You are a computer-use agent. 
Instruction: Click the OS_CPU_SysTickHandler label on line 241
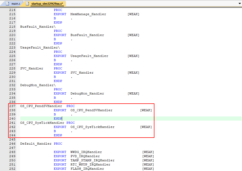[42, 123]
